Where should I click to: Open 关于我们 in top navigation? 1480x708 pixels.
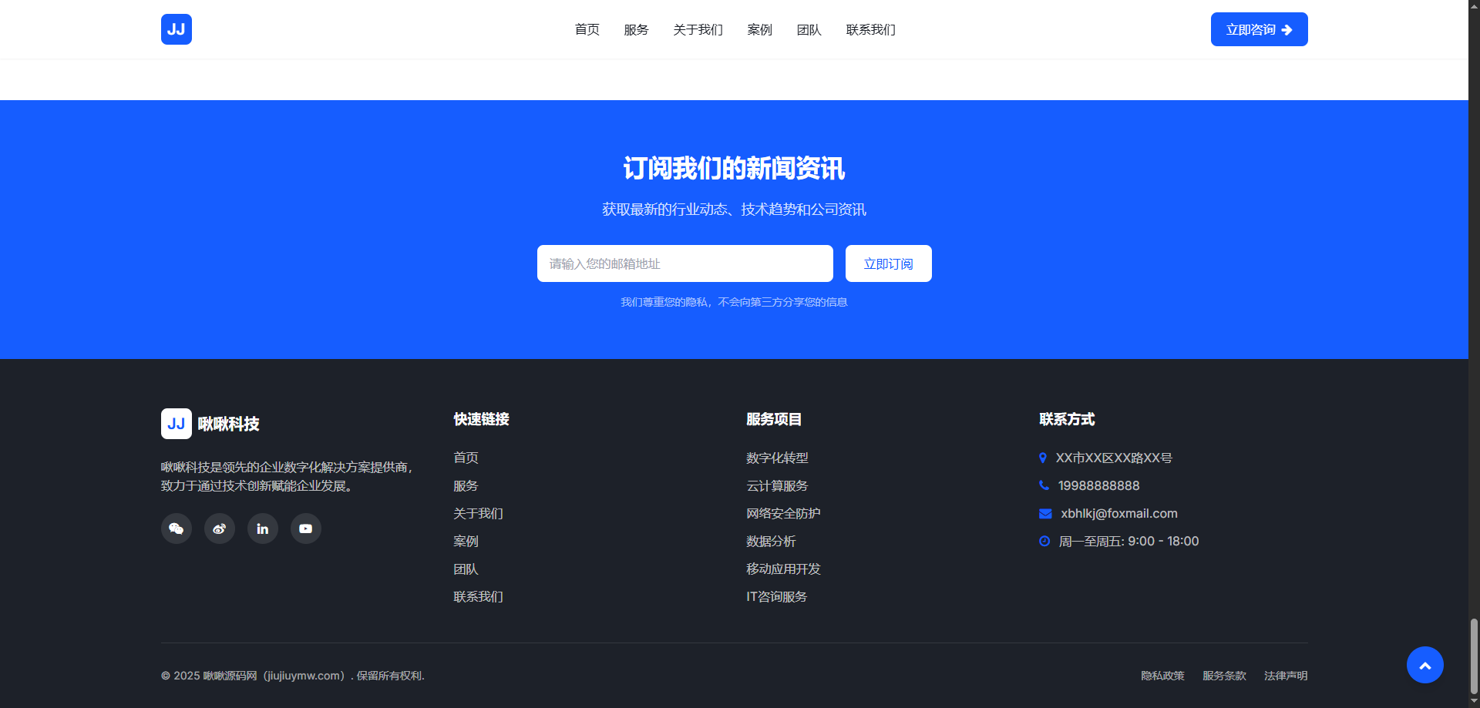698,29
